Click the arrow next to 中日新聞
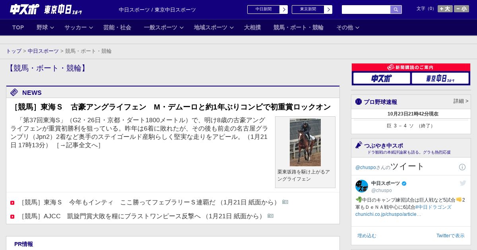The height and width of the screenshot is (250, 477). pos(283,10)
